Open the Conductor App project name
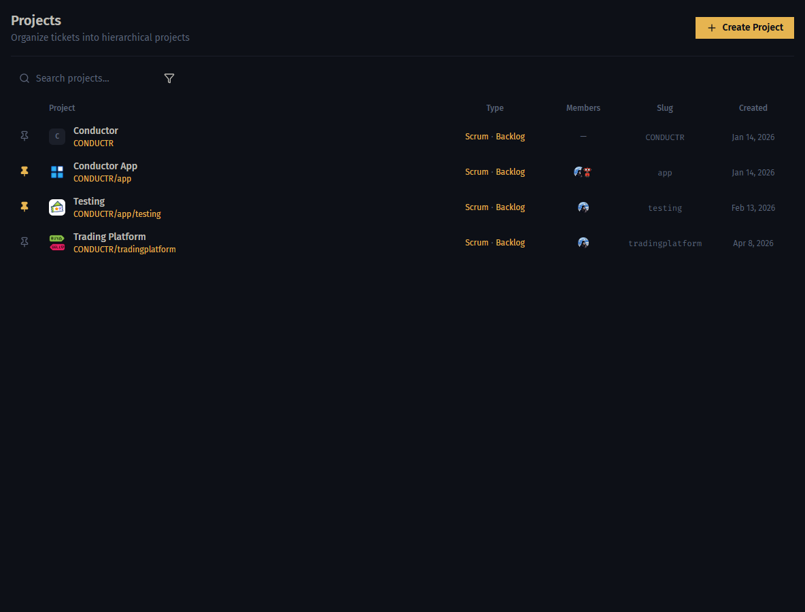The image size is (805, 612). (x=105, y=166)
